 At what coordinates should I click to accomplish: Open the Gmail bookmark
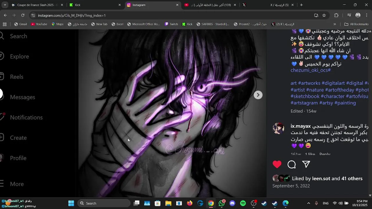point(20,24)
